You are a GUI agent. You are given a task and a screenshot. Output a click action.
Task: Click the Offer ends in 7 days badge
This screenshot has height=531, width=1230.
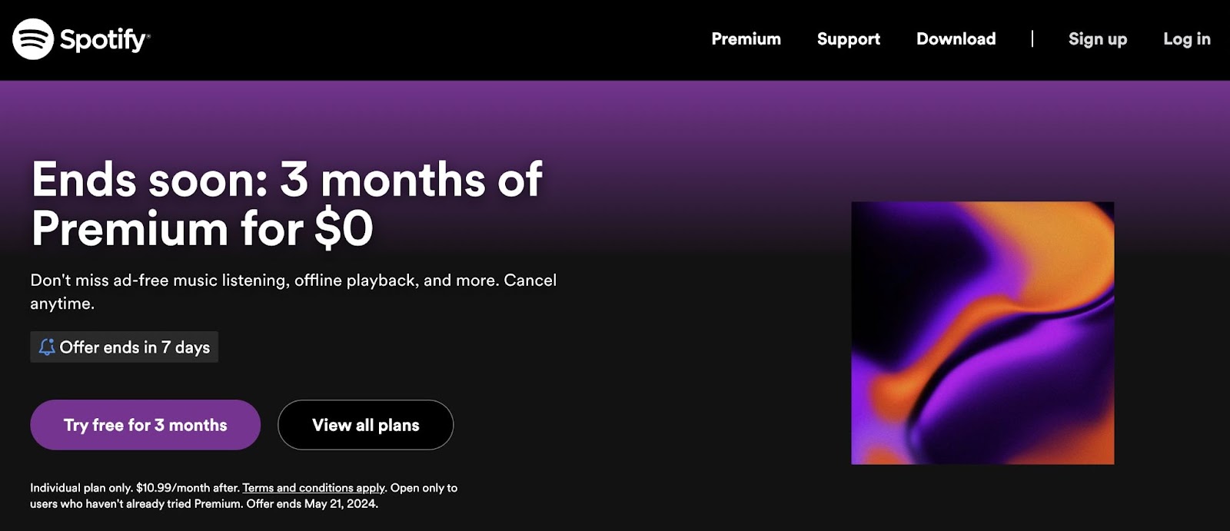click(x=124, y=347)
